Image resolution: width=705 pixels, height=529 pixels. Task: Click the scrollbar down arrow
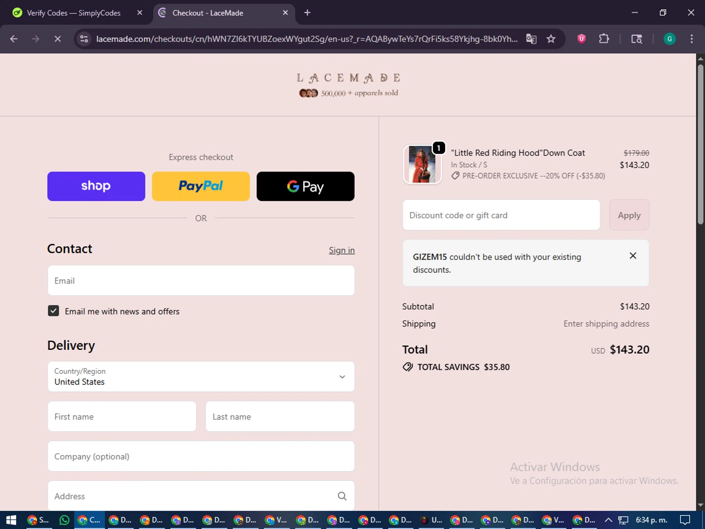point(700,505)
